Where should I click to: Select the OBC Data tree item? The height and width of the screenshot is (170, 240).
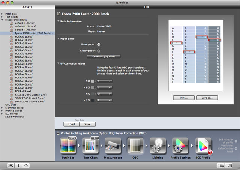pyautogui.click(x=10, y=105)
